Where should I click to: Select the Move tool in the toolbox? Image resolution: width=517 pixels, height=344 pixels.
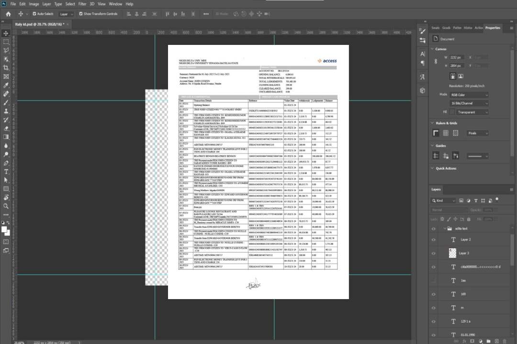click(x=6, y=33)
